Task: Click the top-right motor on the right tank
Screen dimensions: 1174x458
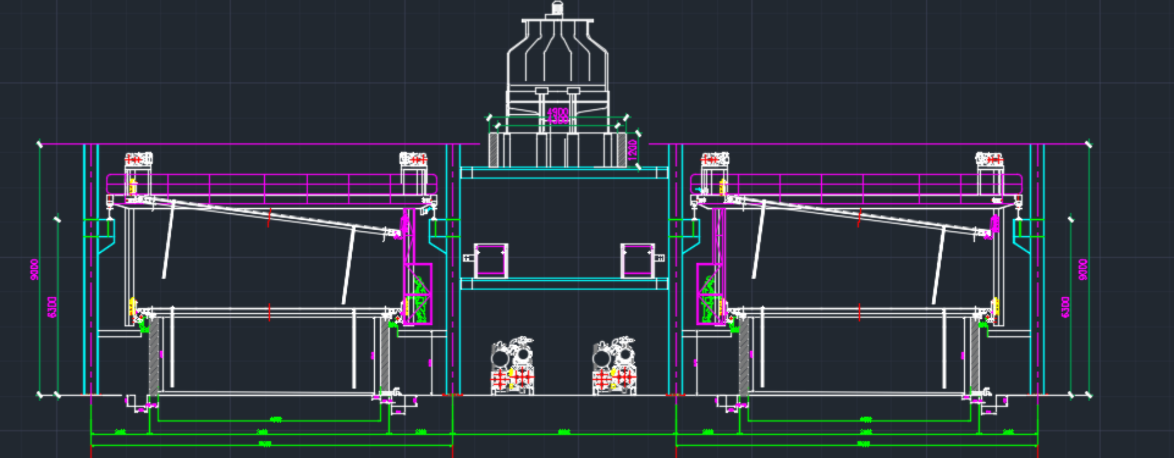Action: pos(989,159)
